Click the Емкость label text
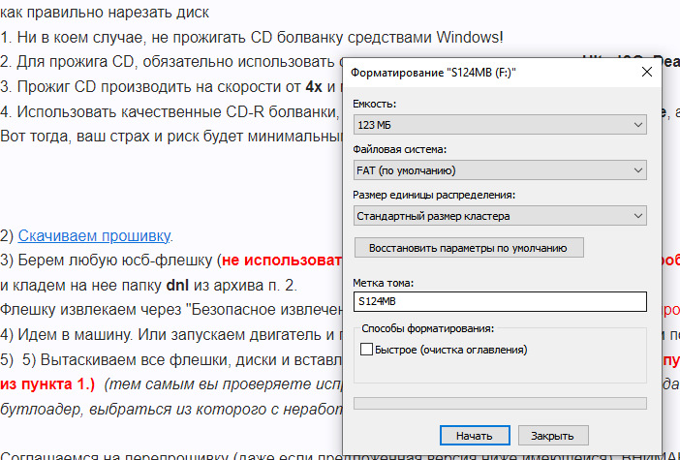 [x=378, y=104]
